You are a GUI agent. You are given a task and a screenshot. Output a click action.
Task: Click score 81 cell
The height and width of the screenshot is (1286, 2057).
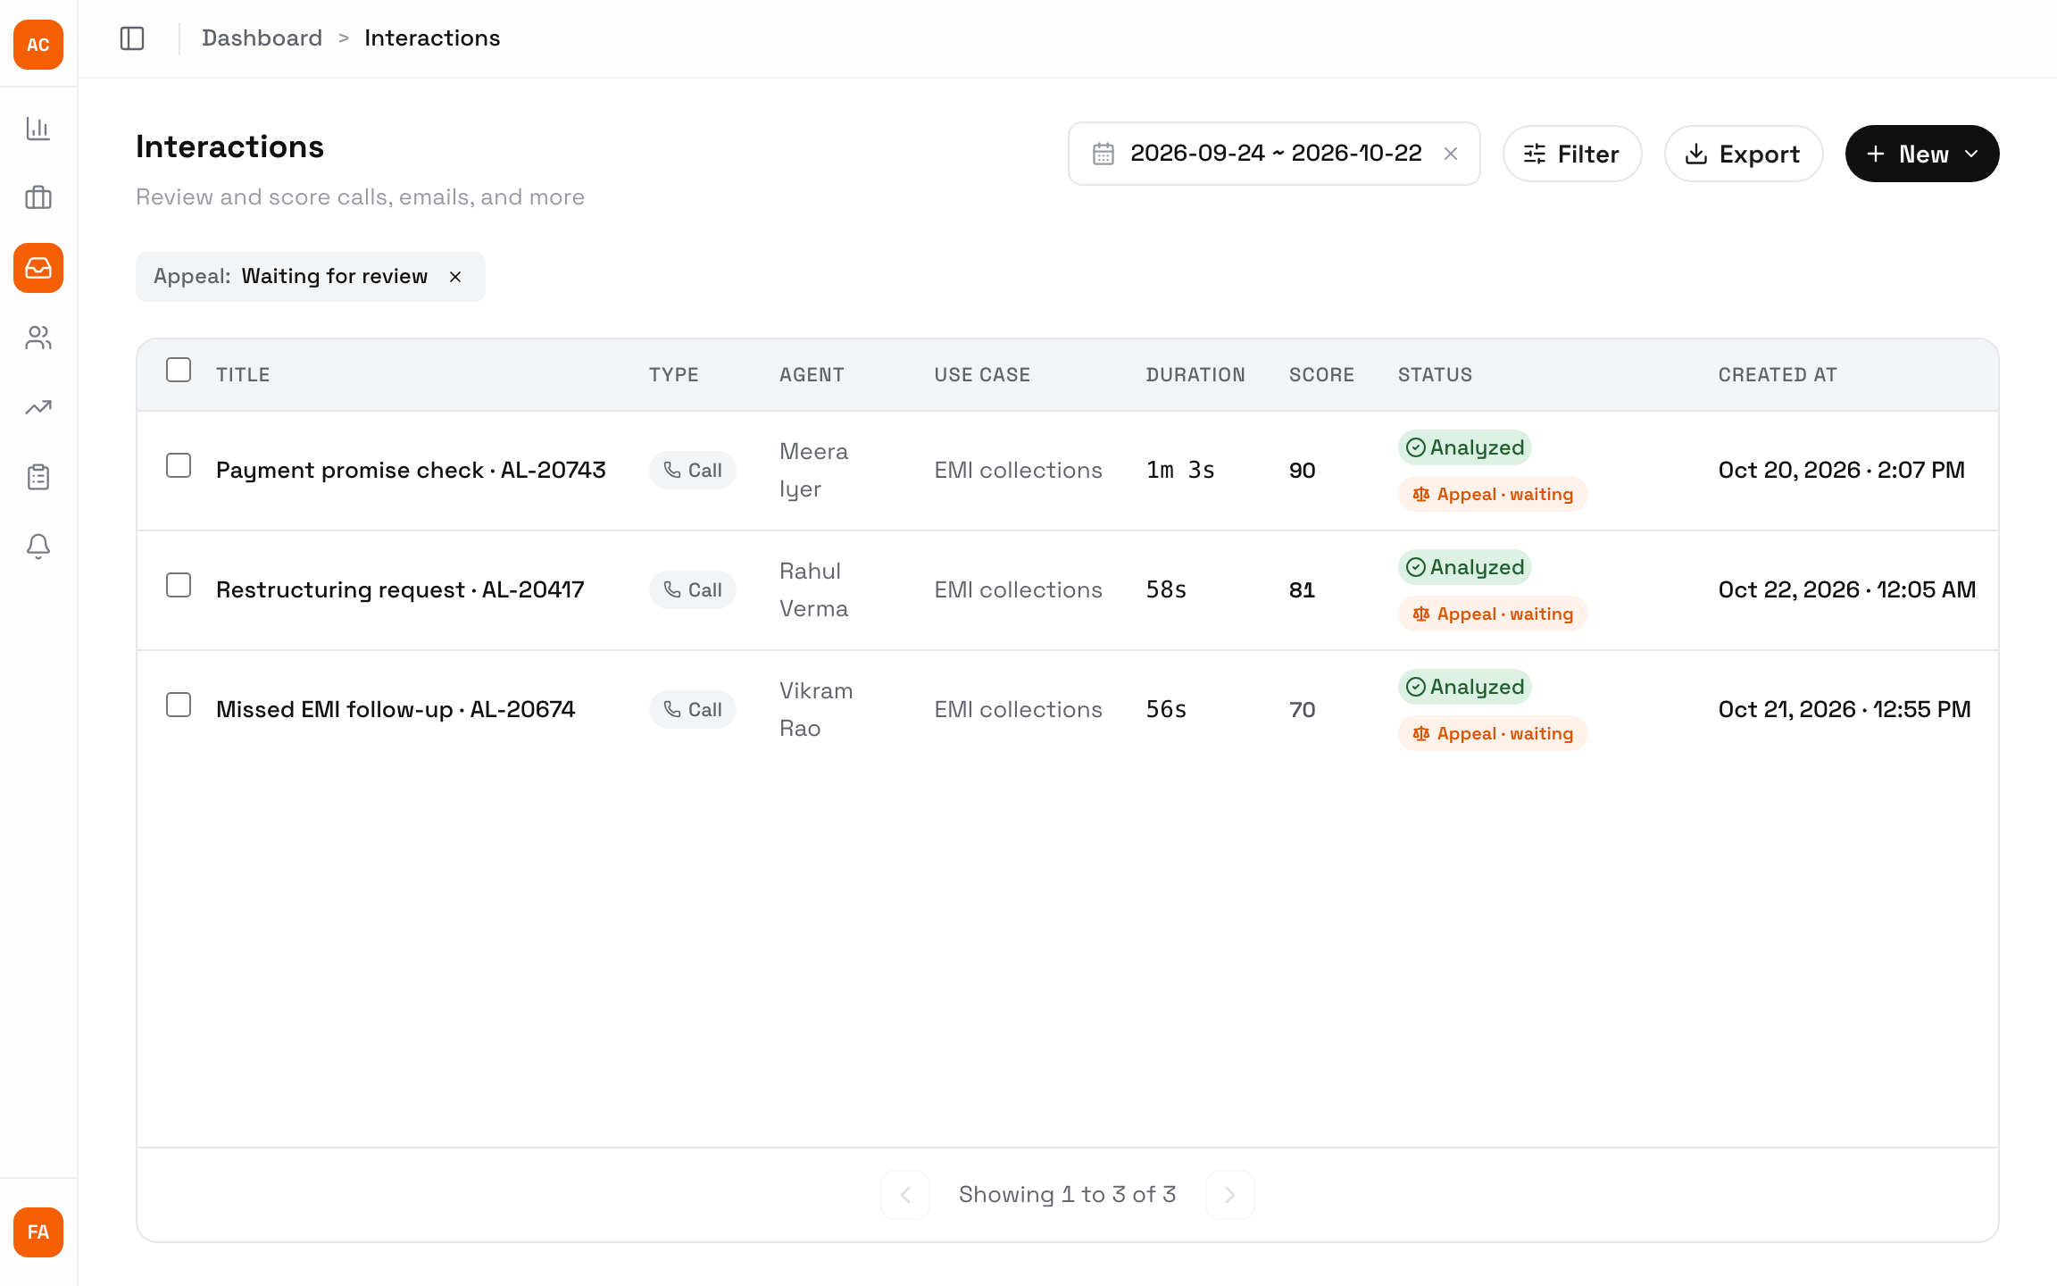[1303, 590]
